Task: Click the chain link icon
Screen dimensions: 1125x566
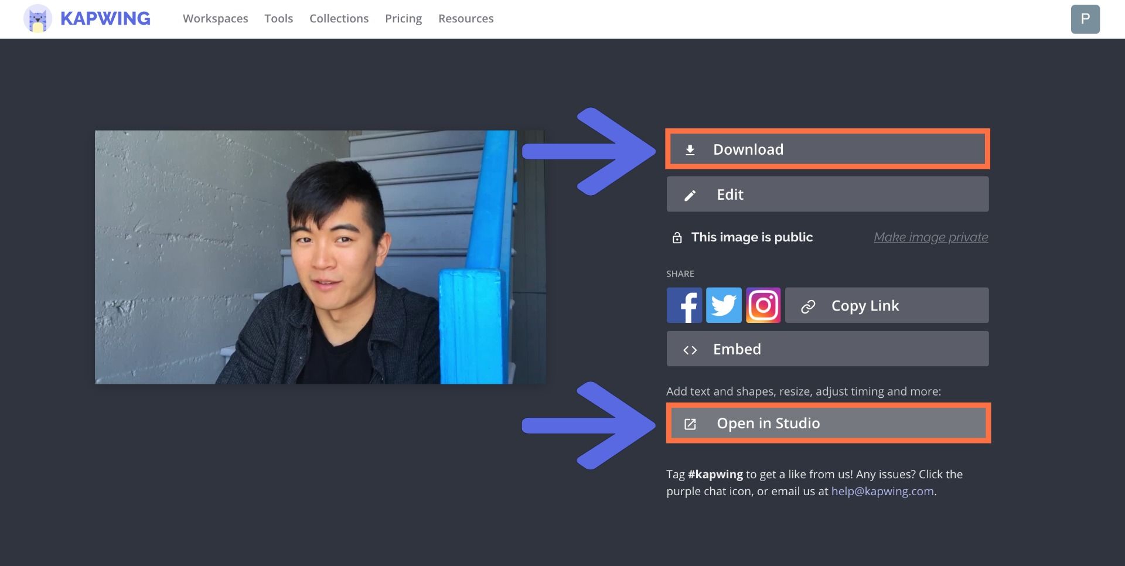Action: [x=808, y=306]
